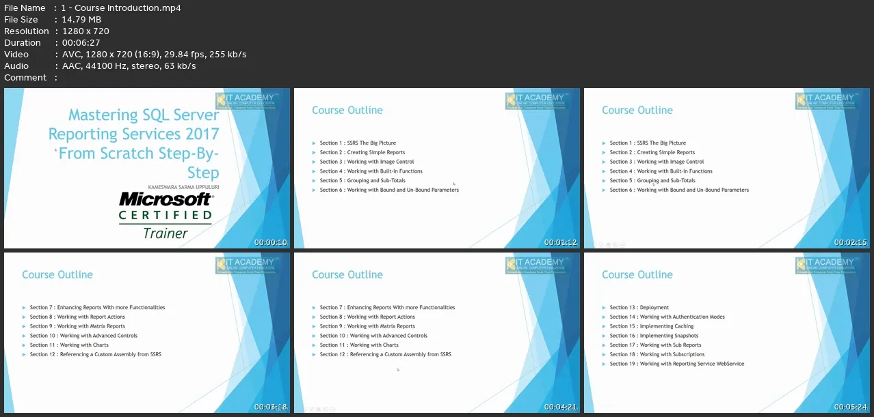Click 'Section 8 : Working with Report Actions' in the 00:04:21 thumbnail
Viewport: 874px width, 417px height.
(367, 317)
